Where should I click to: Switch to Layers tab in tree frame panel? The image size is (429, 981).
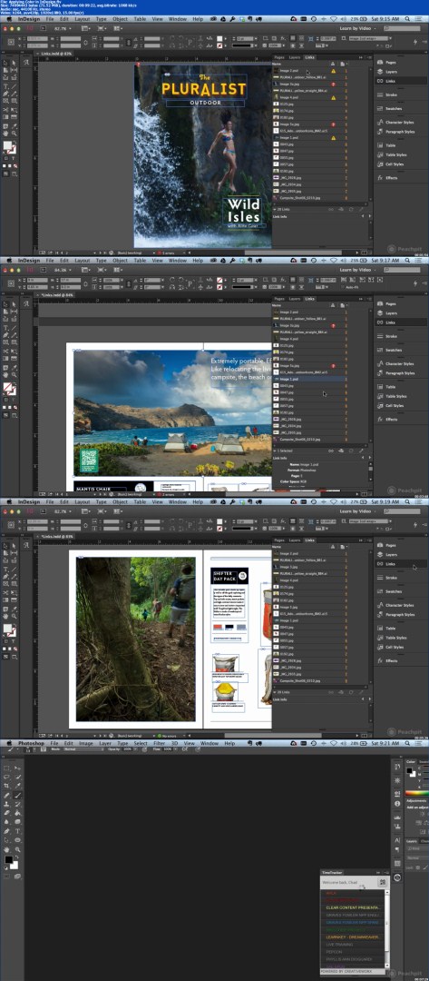click(294, 540)
